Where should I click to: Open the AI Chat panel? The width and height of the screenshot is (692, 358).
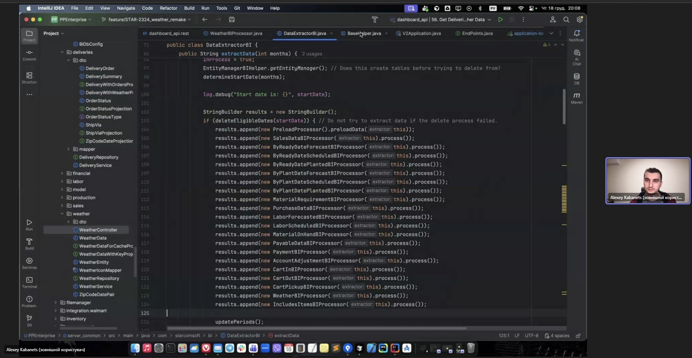[x=577, y=57]
